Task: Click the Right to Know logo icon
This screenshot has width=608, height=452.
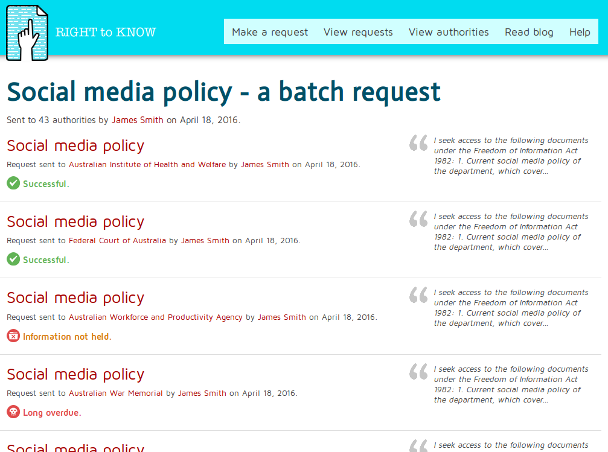Action: [x=27, y=33]
